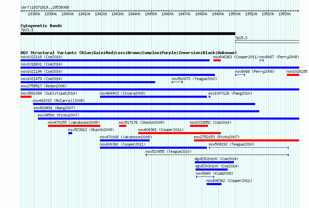Click the chr7:19371819..19538088 region label
The width and height of the screenshot is (309, 208).
coord(45,8)
